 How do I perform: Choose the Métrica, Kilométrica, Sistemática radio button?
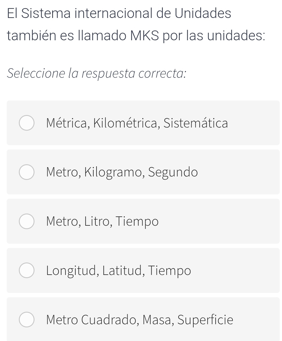click(27, 123)
